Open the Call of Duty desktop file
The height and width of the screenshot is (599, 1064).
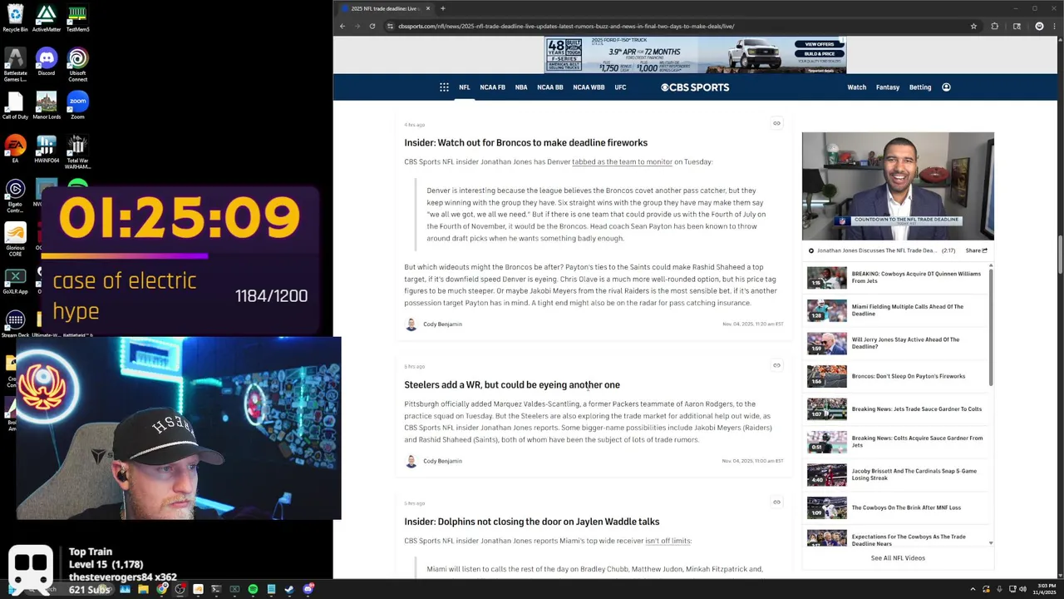tap(15, 106)
